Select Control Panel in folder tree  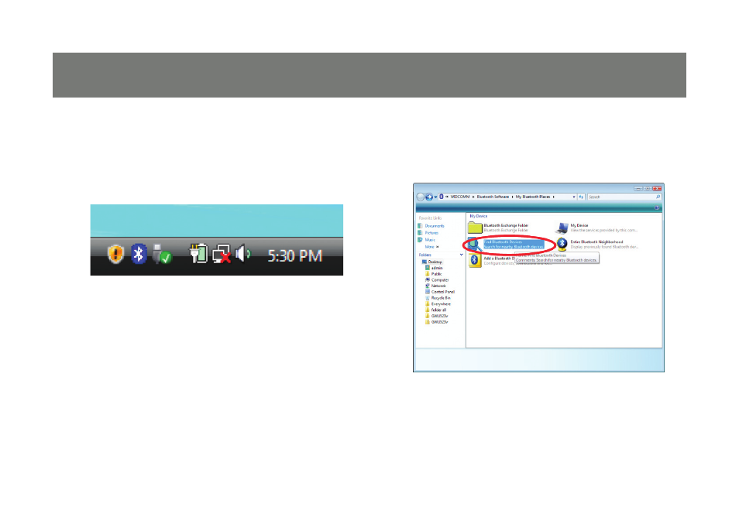[x=440, y=292]
